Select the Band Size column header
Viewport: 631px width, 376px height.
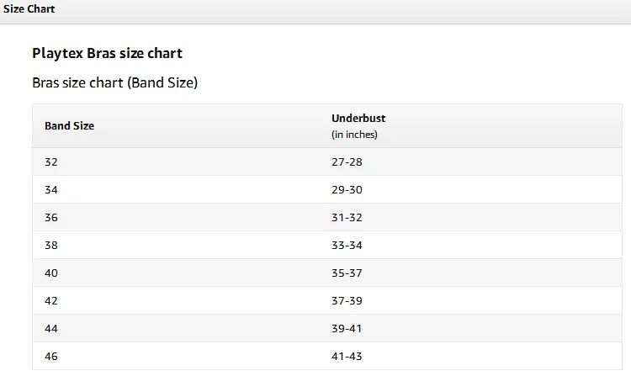click(x=69, y=125)
